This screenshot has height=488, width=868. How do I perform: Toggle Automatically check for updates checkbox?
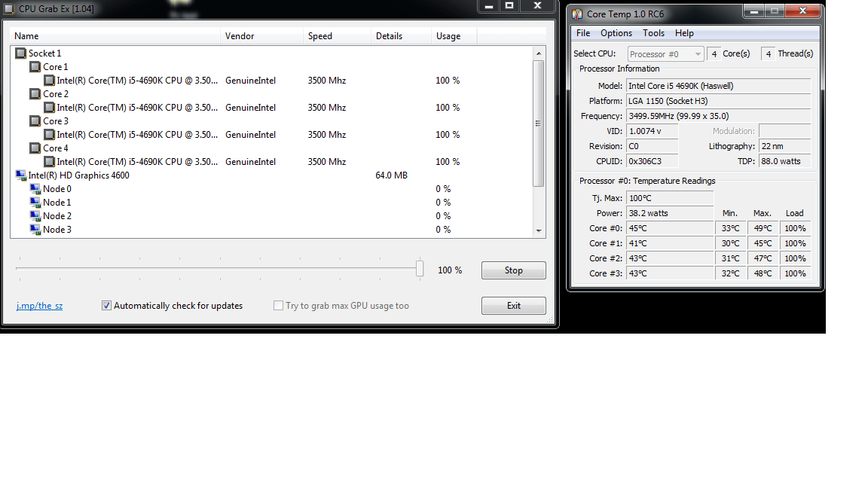pos(106,306)
